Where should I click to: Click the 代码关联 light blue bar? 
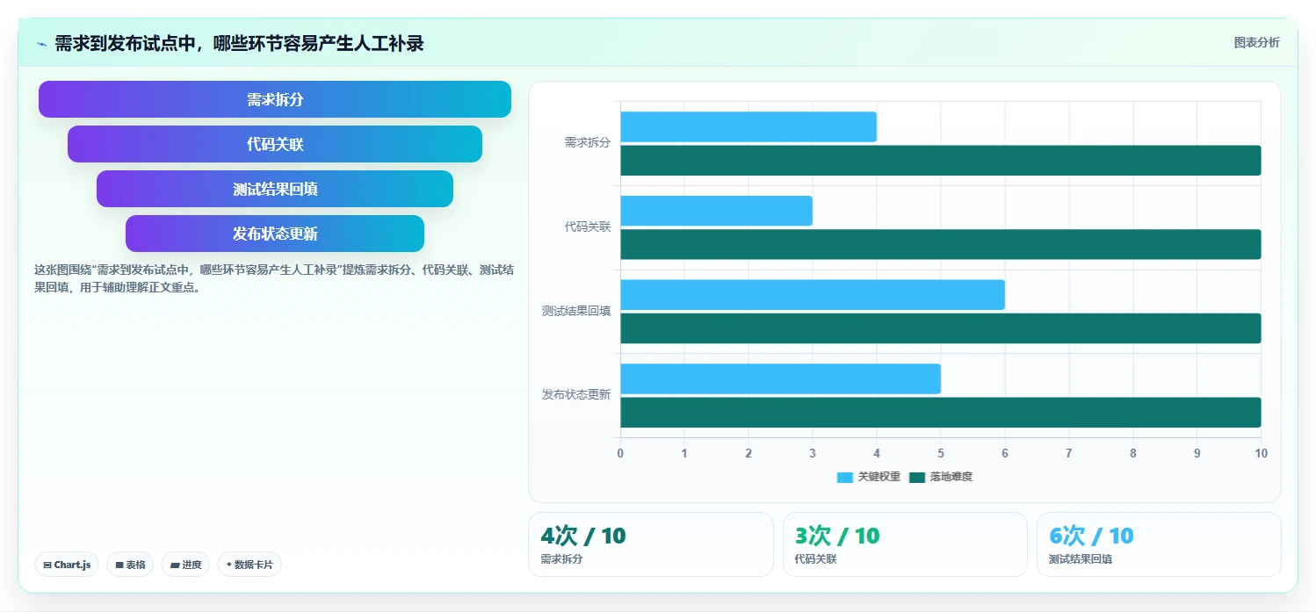[716, 211]
